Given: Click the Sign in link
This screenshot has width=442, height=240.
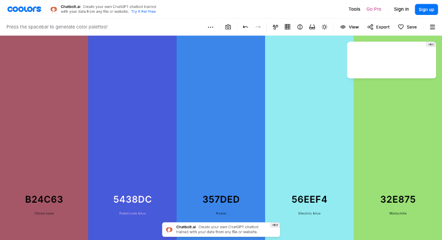Looking at the screenshot, I should pyautogui.click(x=401, y=9).
